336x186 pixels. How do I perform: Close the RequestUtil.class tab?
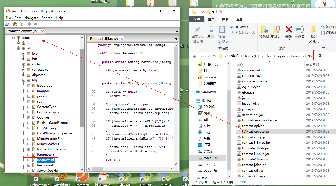122,39
